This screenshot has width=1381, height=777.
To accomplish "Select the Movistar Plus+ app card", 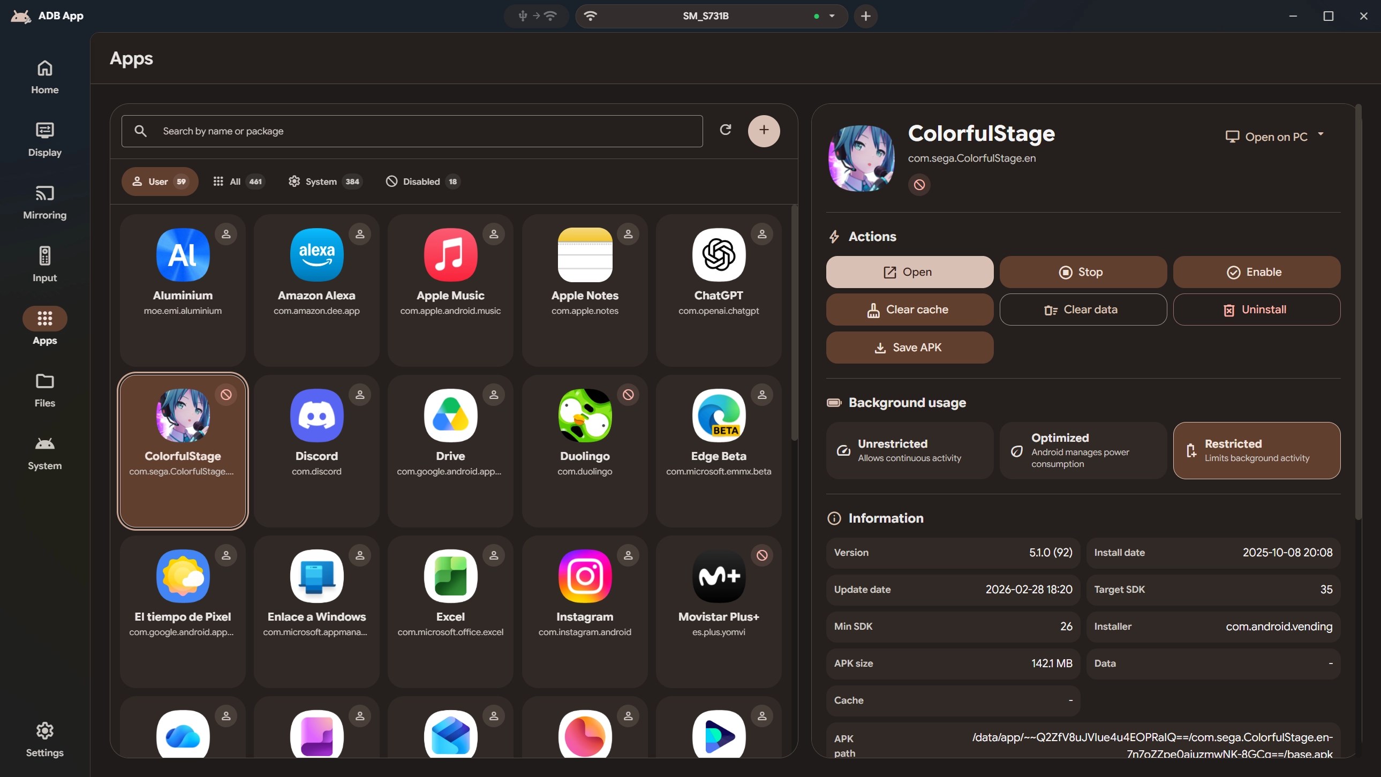I will (x=719, y=612).
